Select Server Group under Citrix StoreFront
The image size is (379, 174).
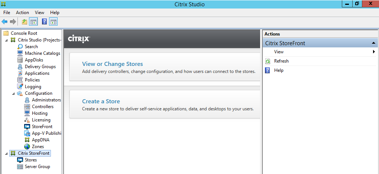(x=37, y=167)
